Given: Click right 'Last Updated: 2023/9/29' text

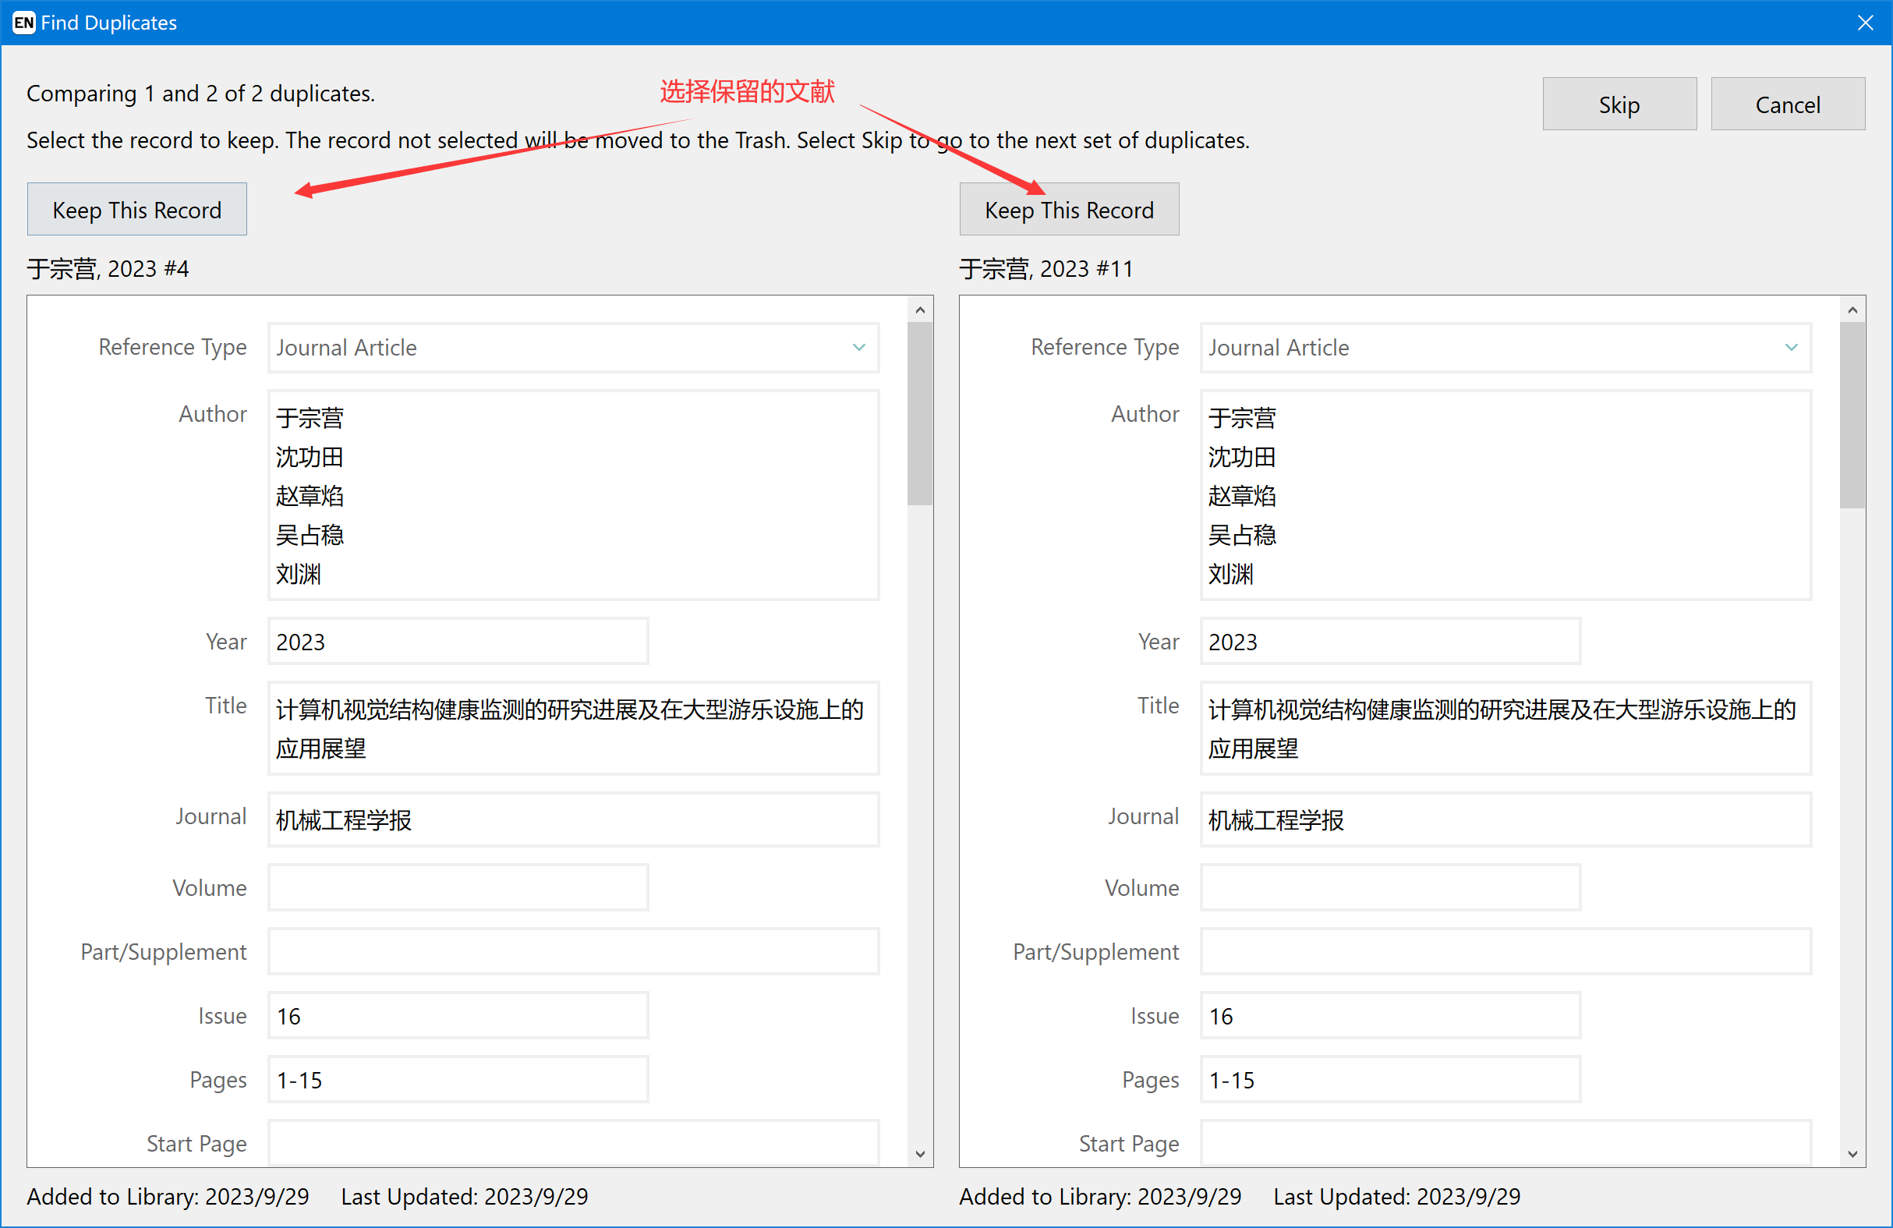Looking at the screenshot, I should coord(1396,1196).
